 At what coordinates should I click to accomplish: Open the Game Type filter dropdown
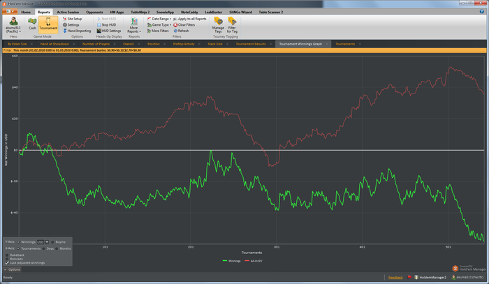[x=159, y=24]
